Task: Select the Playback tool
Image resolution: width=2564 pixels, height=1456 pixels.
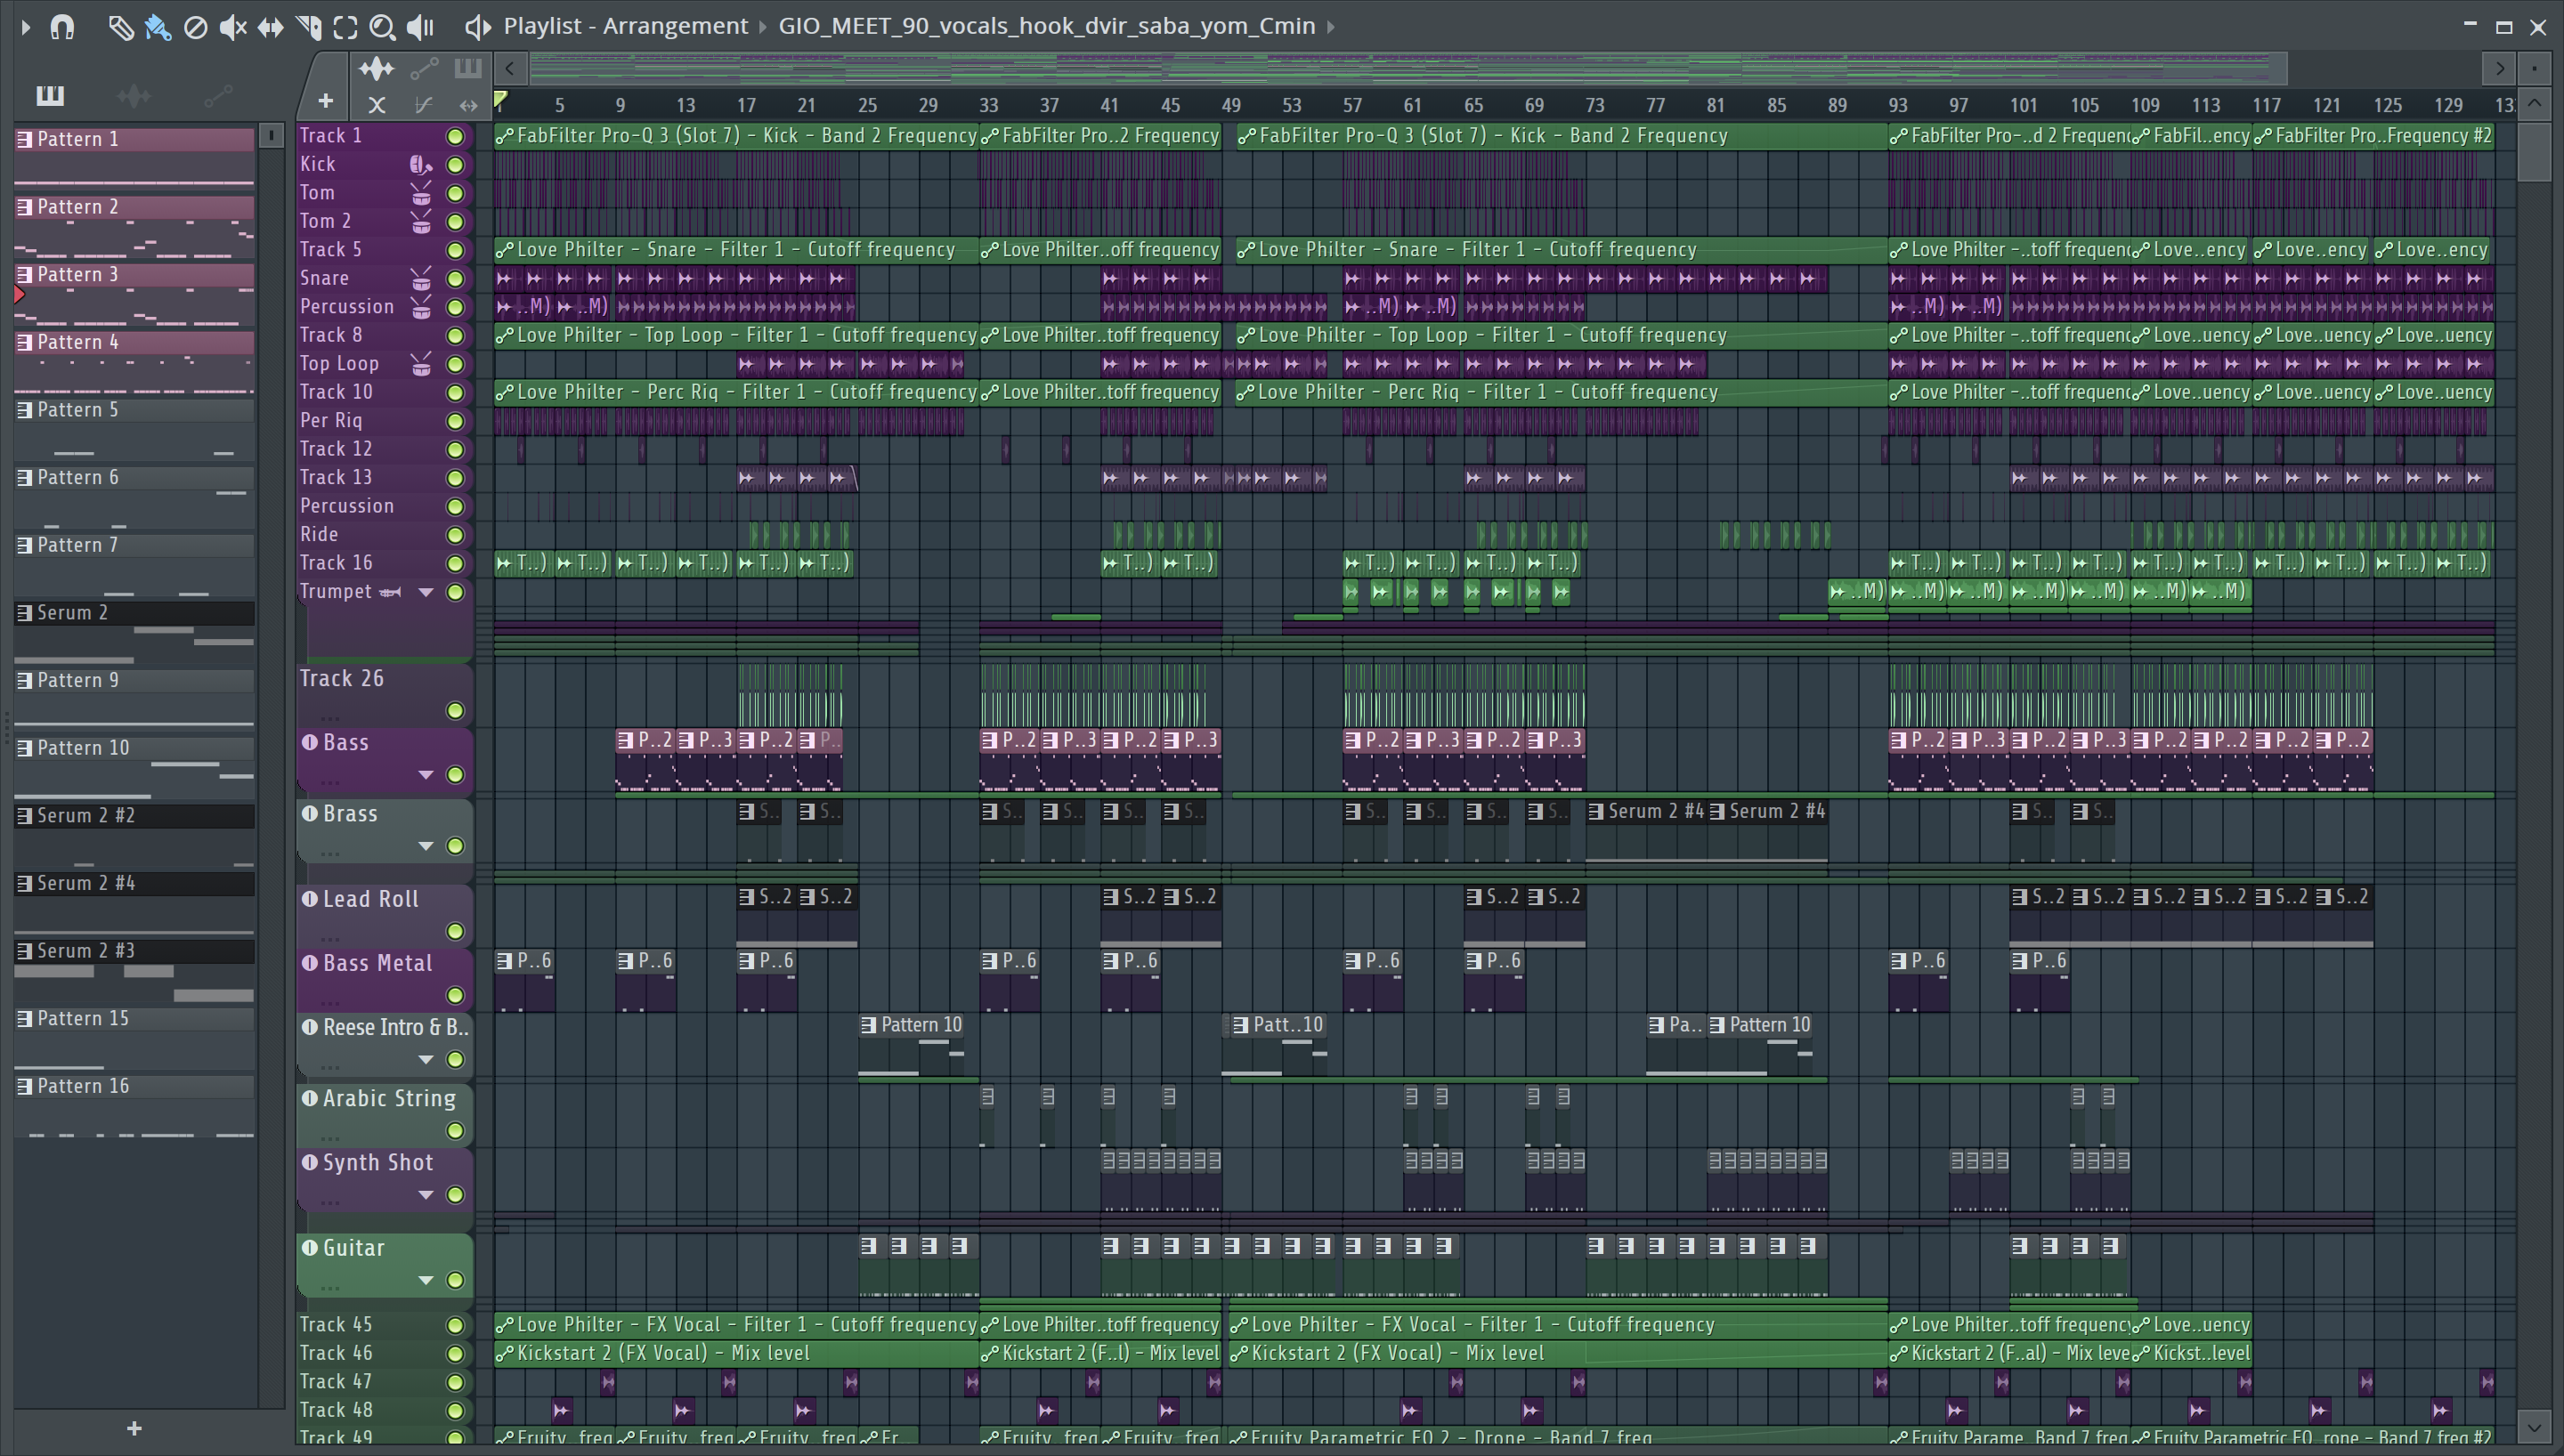Action: point(420,27)
